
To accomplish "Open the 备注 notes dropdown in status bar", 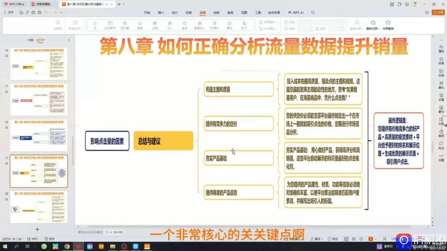I will click(x=317, y=239).
